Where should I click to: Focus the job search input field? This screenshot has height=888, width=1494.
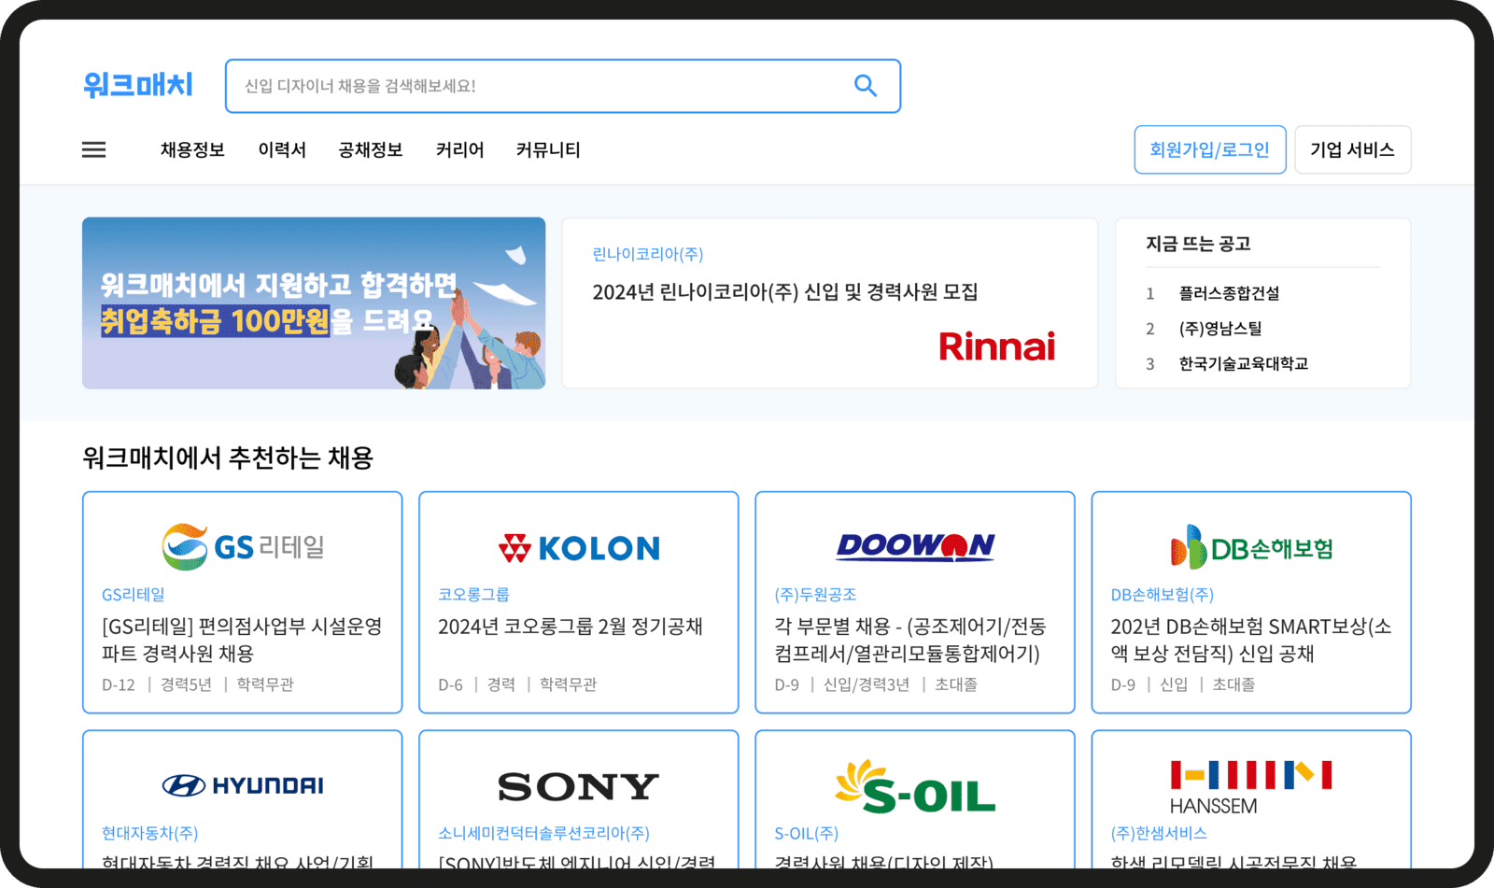[x=563, y=86]
